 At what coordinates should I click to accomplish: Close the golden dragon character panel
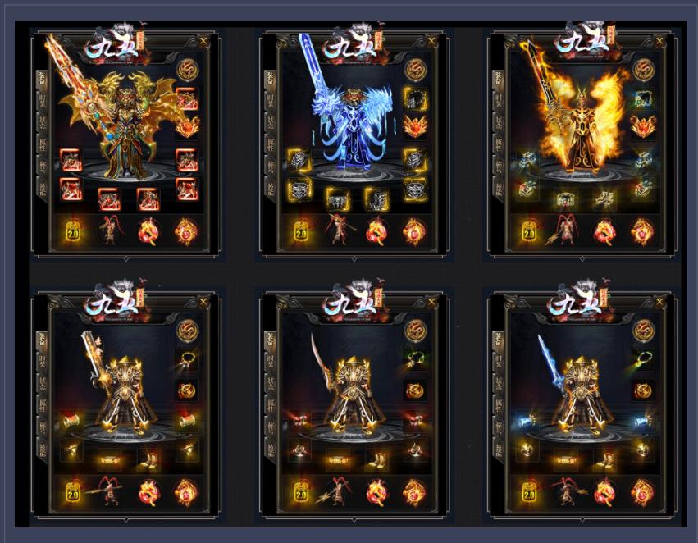204,41
